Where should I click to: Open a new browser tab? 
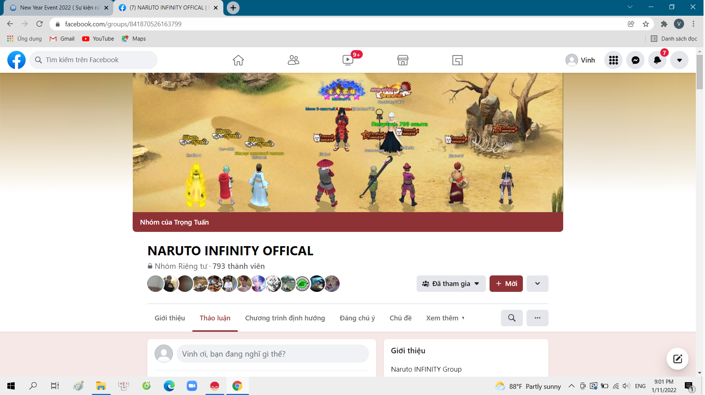click(x=233, y=8)
